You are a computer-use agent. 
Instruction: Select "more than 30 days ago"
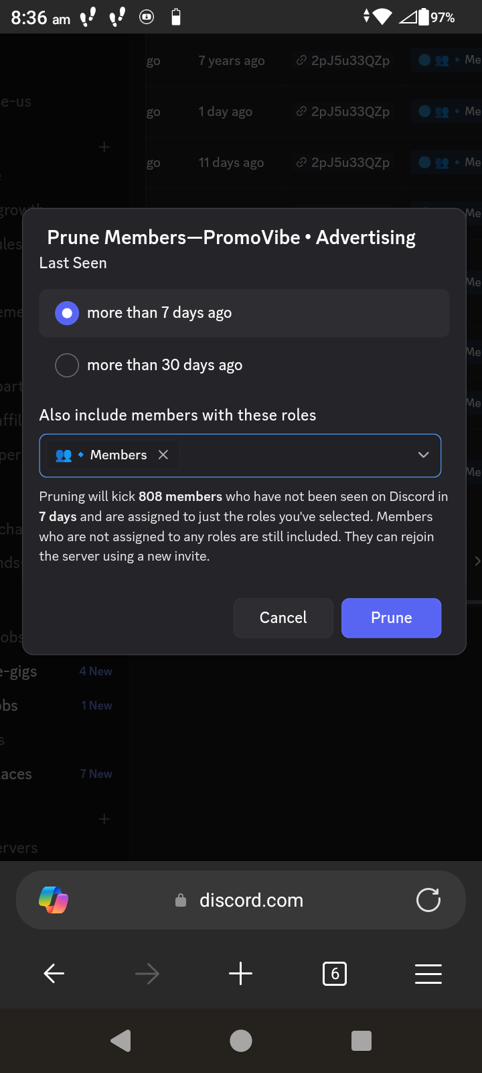[x=66, y=365]
